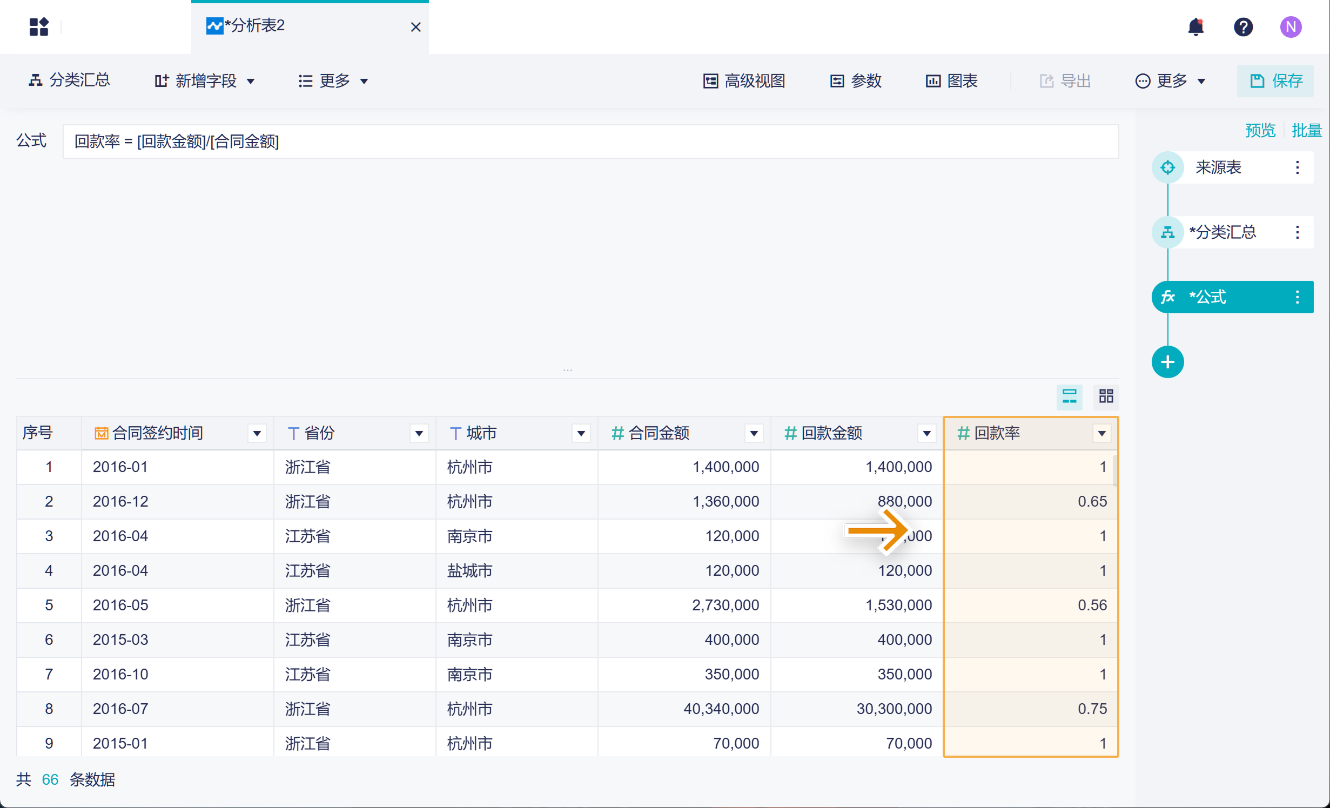The image size is (1330, 808).
Task: Click the plus add step button
Action: [1167, 362]
